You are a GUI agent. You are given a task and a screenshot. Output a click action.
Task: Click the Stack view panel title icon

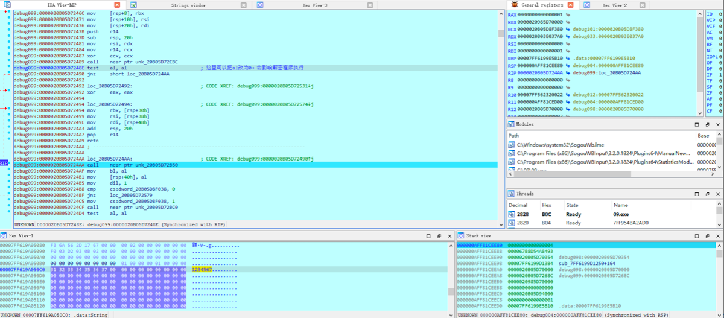461,235
